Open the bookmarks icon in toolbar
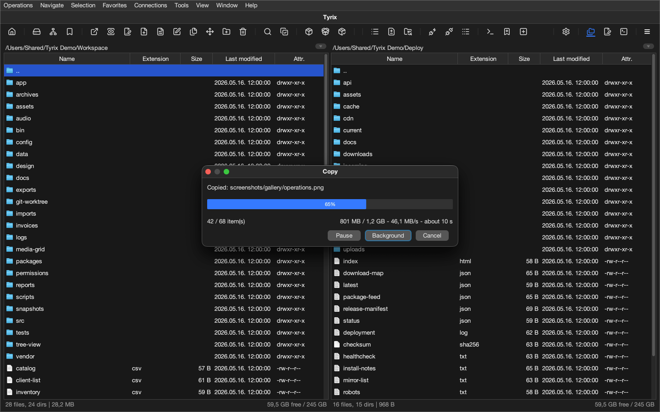 (x=70, y=32)
